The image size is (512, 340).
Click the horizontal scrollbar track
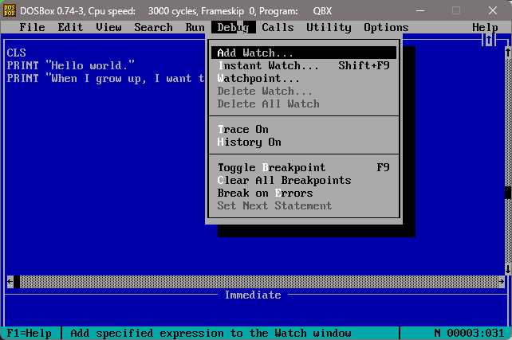pos(258,282)
